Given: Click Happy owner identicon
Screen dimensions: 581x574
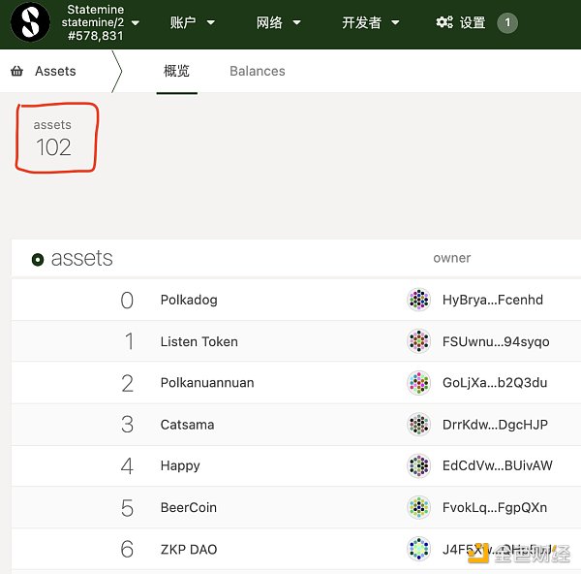Looking at the screenshot, I should (x=418, y=465).
